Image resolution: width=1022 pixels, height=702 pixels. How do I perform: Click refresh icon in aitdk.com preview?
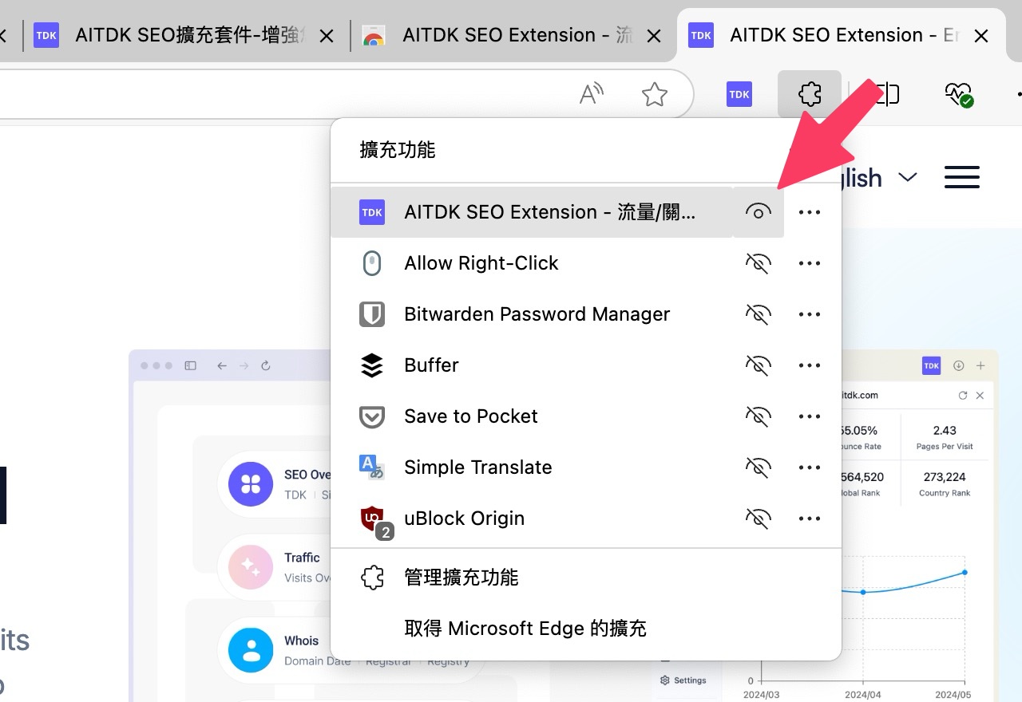tap(963, 395)
